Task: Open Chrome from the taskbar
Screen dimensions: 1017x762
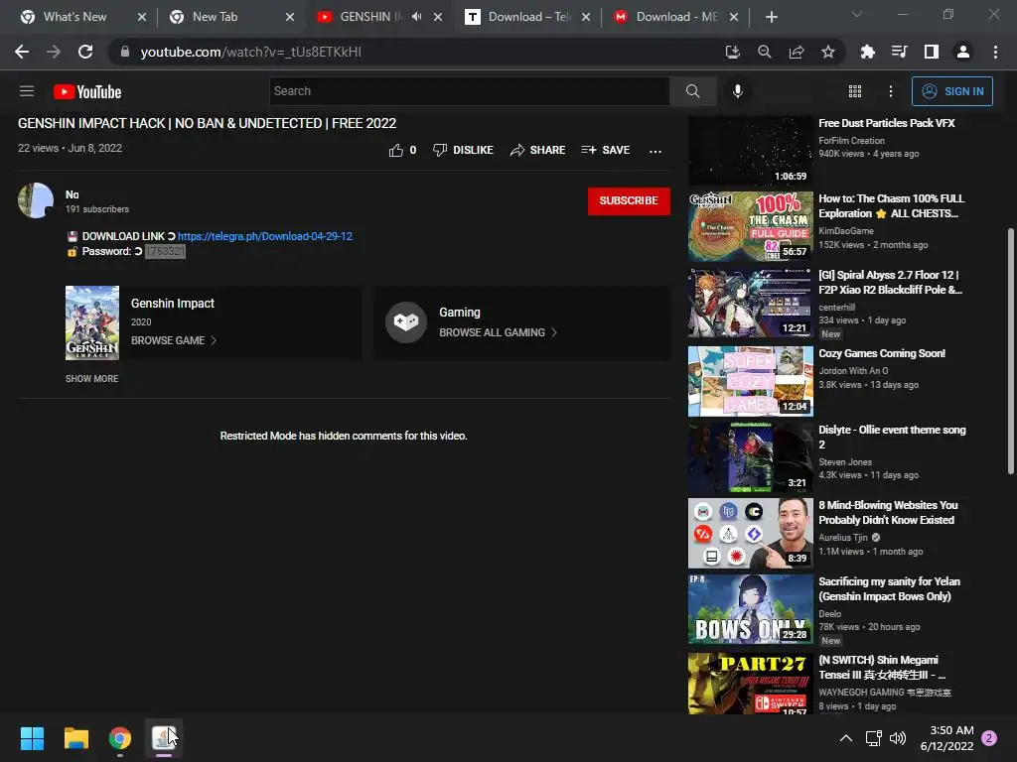Action: click(x=120, y=738)
